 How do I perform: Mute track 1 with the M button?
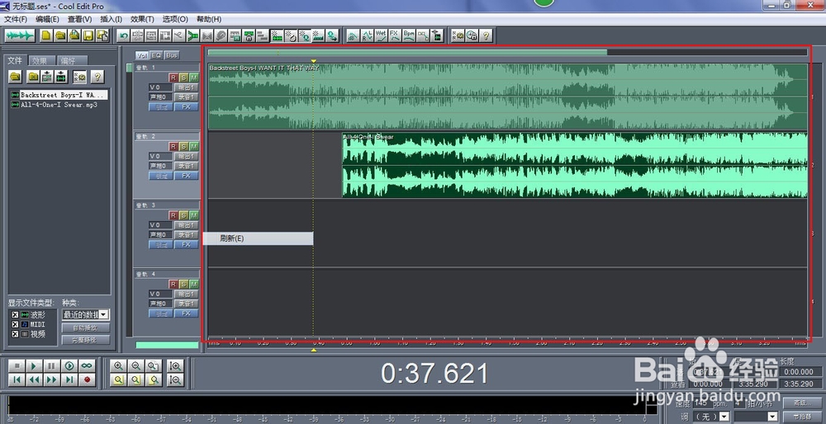point(194,78)
